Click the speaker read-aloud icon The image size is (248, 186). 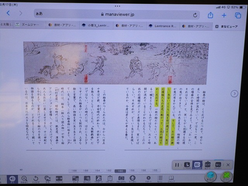click(12, 179)
